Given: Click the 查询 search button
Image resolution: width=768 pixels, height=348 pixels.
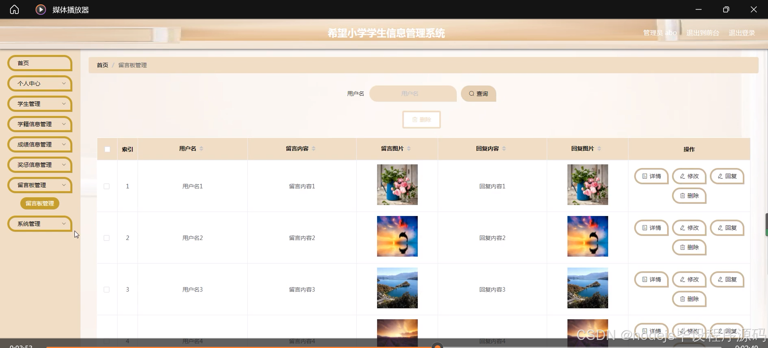Looking at the screenshot, I should [x=478, y=94].
